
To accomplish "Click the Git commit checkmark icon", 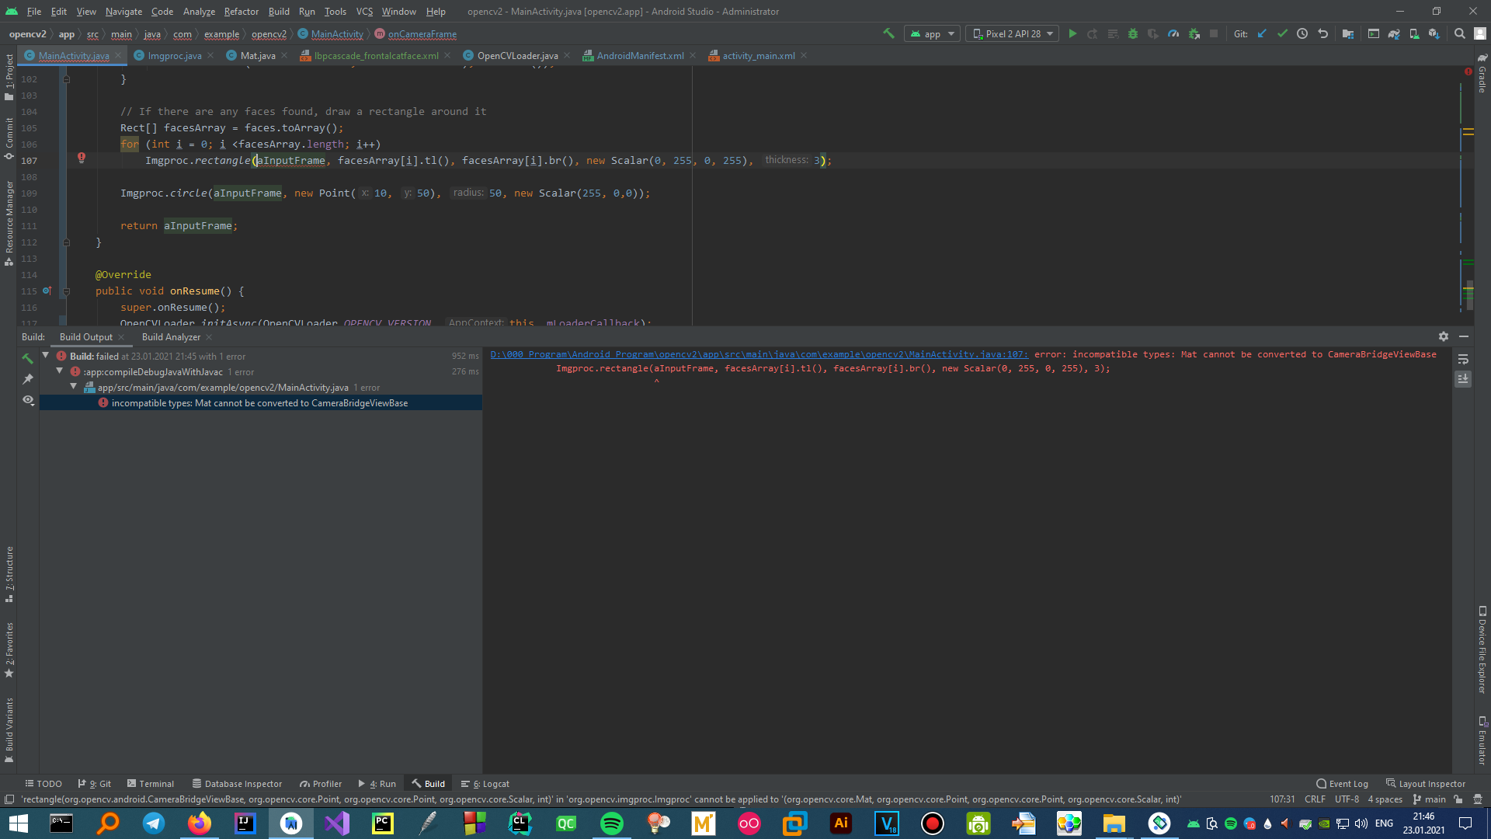I will tap(1282, 33).
